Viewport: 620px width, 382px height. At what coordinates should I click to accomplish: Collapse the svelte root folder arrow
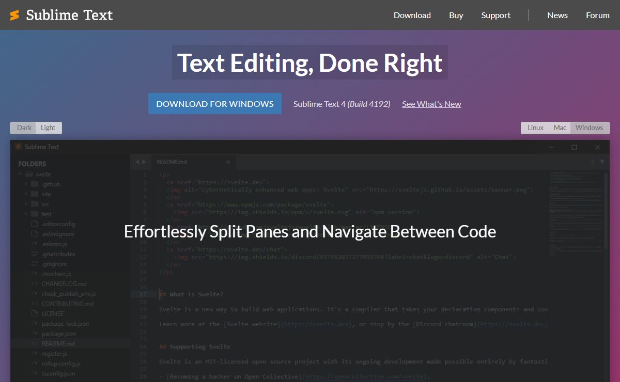(x=19, y=174)
